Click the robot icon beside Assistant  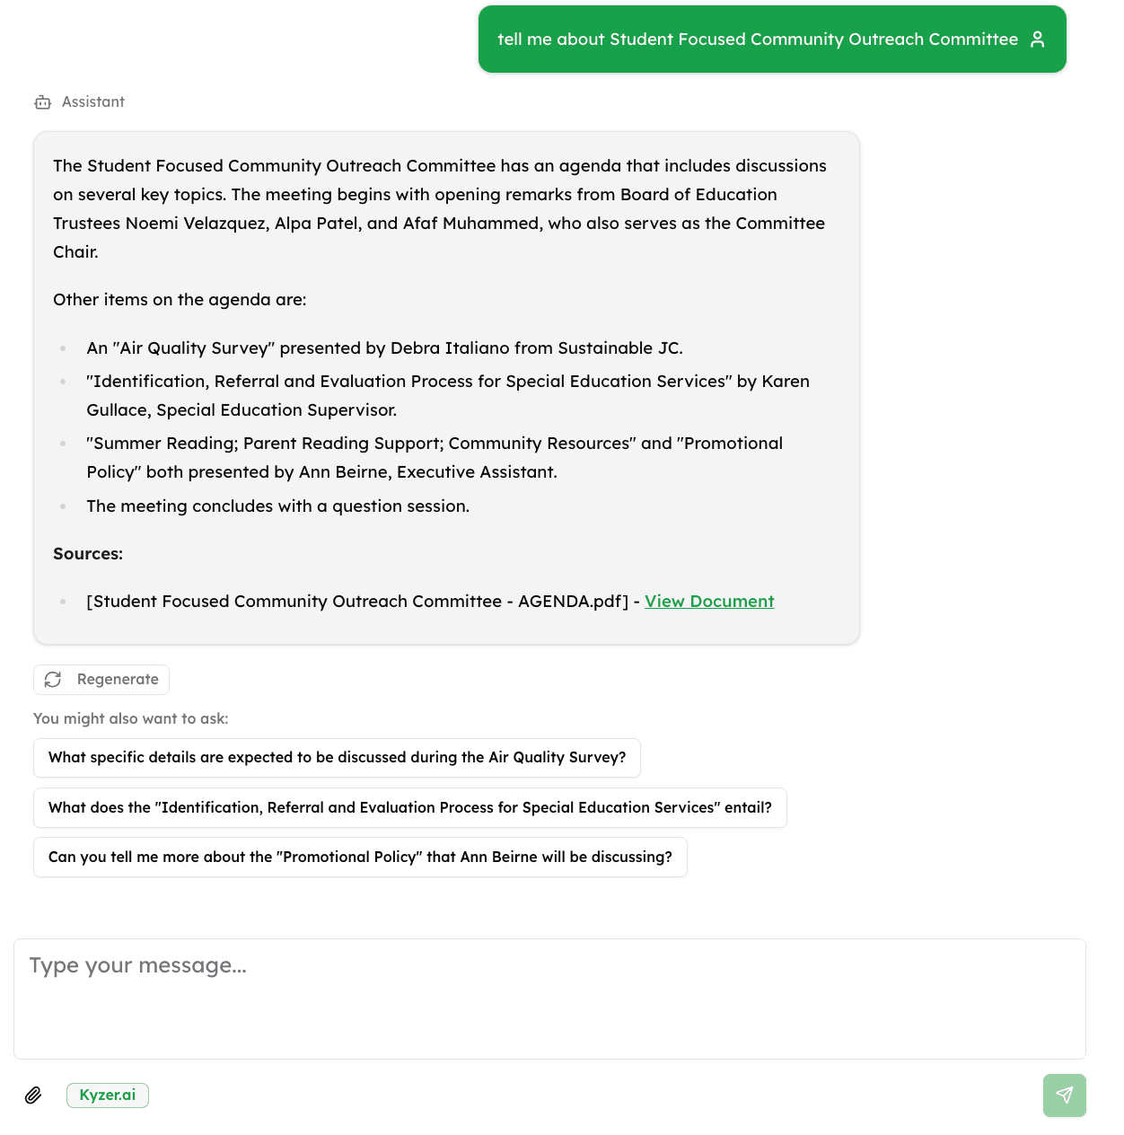point(42,101)
